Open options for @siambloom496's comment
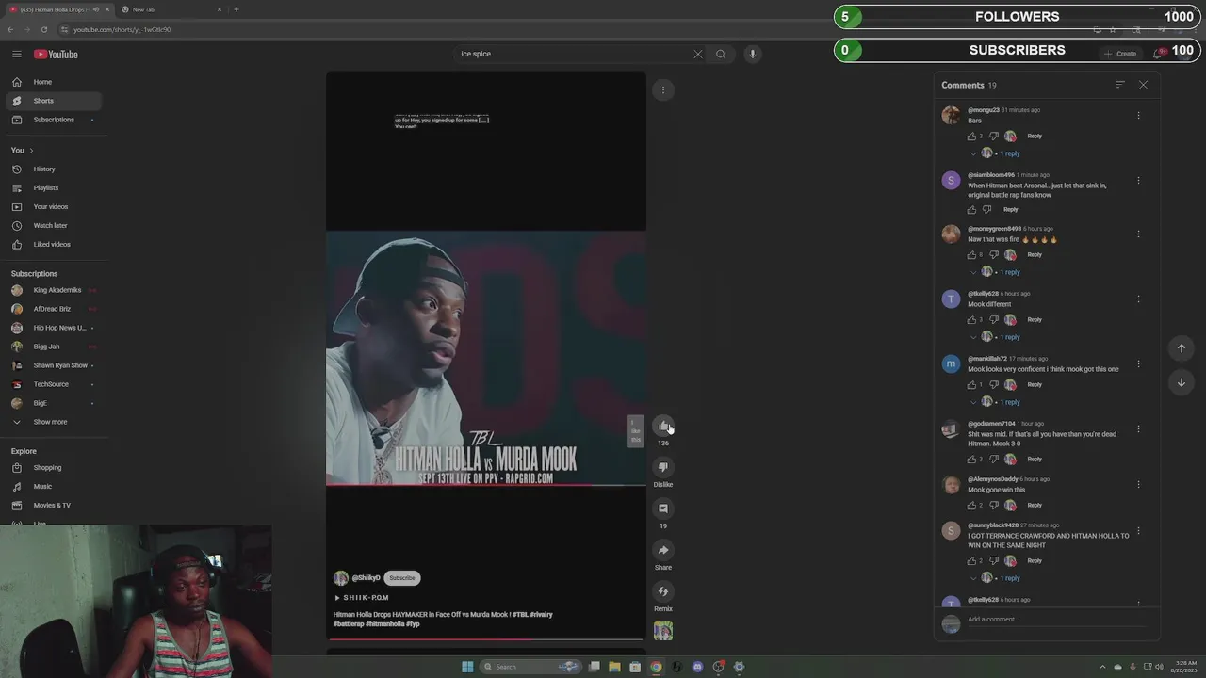 pyautogui.click(x=1138, y=181)
